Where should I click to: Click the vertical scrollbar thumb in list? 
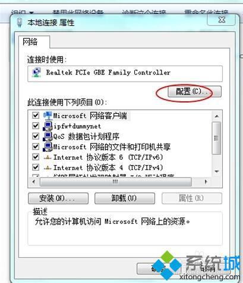[217, 138]
